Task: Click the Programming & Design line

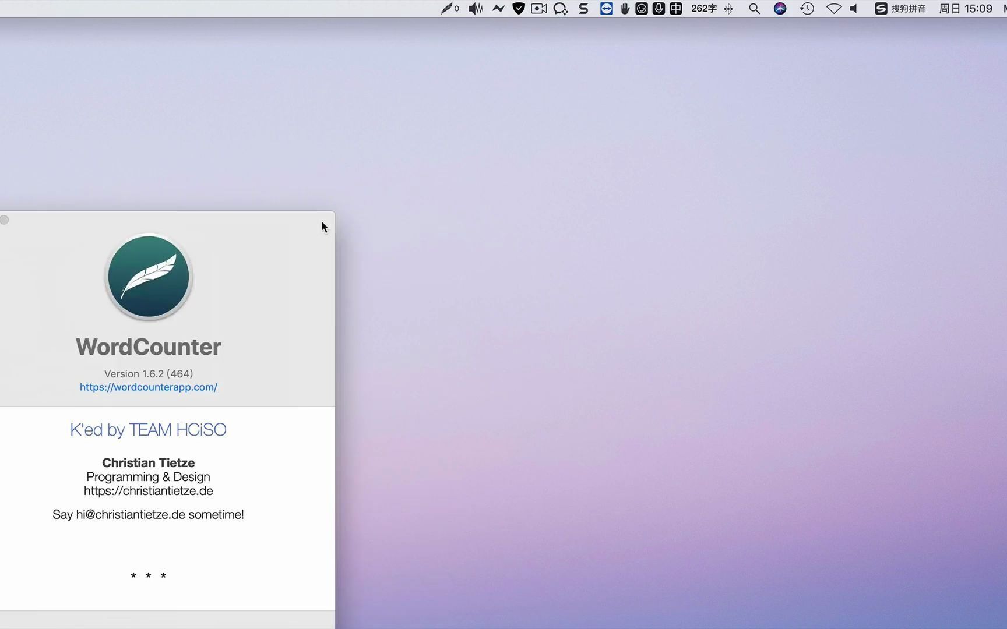Action: 148,476
